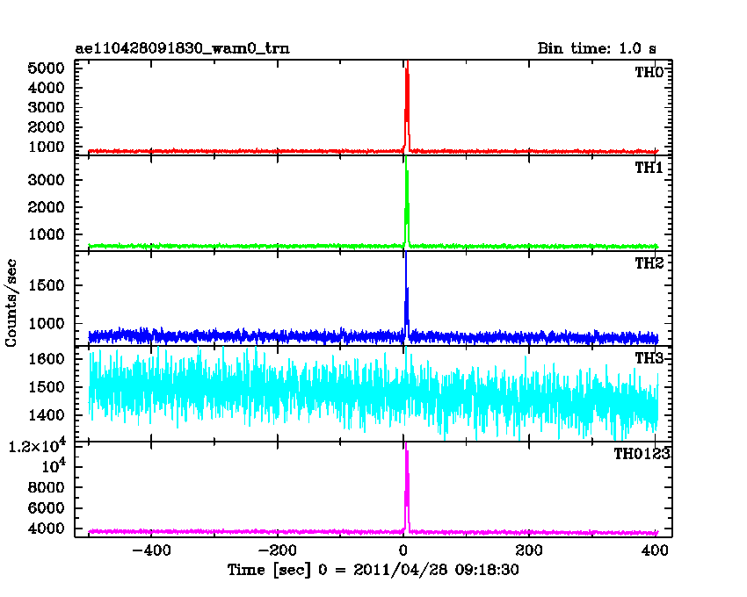747x597 pixels.
Task: Click the 2000 tick label in the TH1 panel
Action: click(47, 207)
